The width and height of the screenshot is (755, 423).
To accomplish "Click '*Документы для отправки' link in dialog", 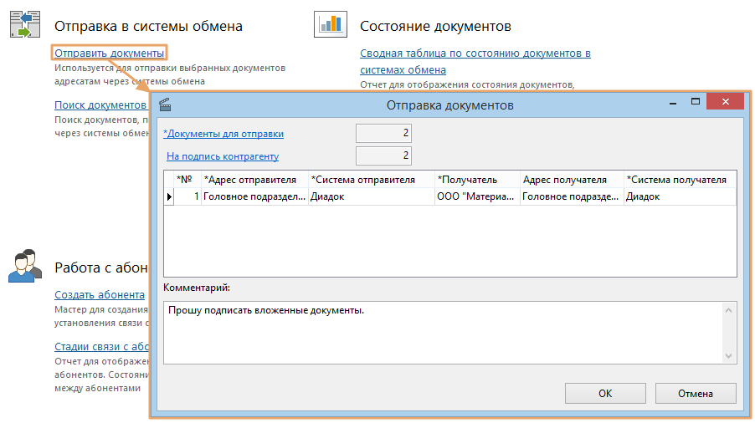I will [x=223, y=134].
